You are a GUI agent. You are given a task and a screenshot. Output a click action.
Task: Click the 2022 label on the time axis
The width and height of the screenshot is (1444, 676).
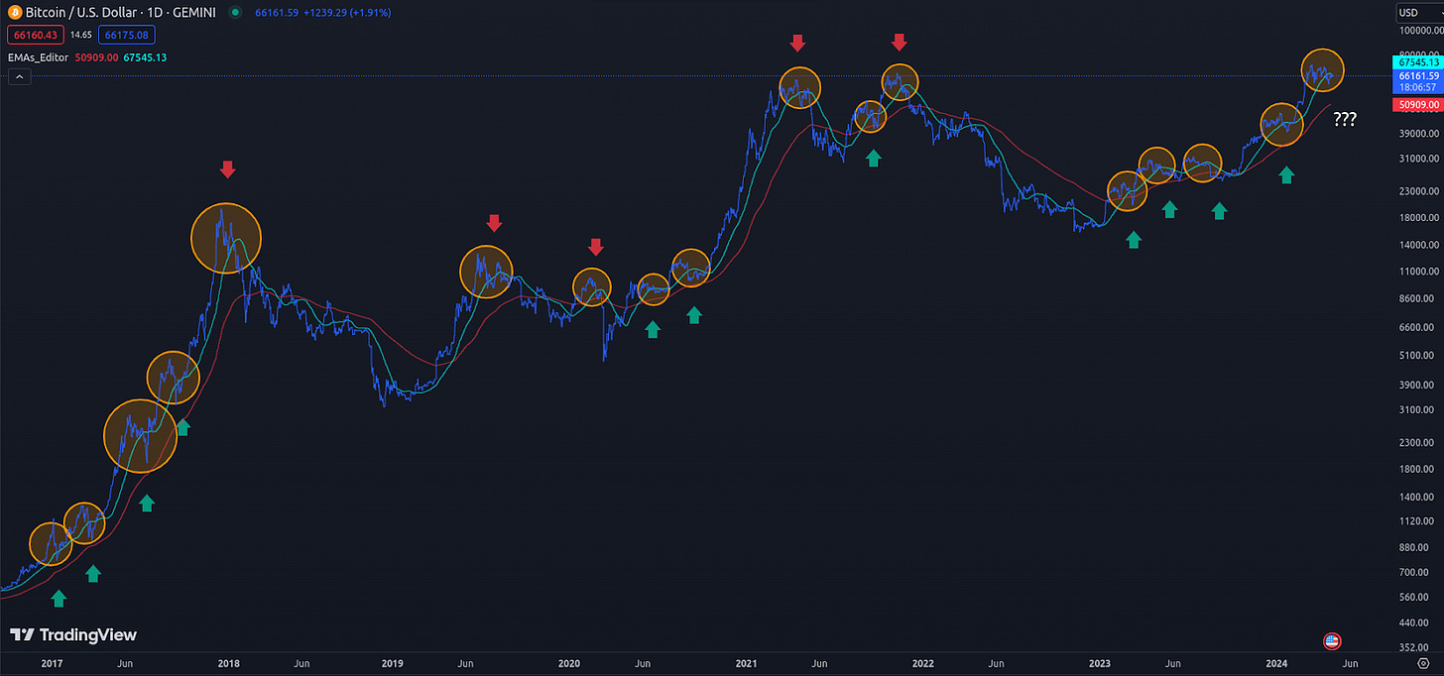(x=922, y=662)
